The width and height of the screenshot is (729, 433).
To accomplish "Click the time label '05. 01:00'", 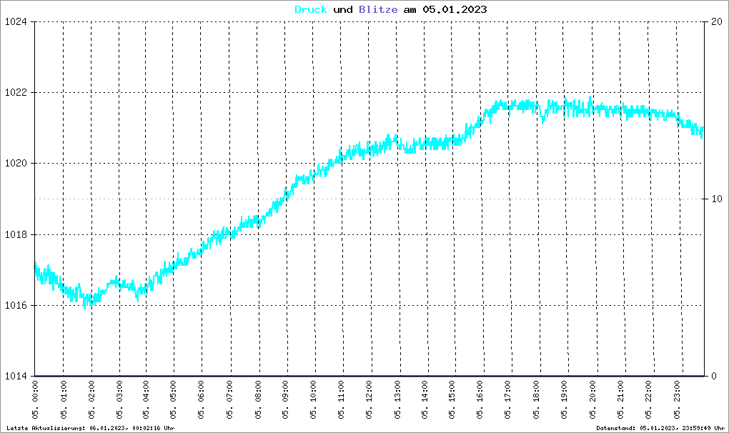I will (64, 400).
